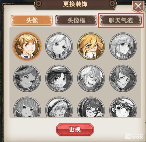
Task: Click the 酷乐米 watermark
Action: pos(134,136)
